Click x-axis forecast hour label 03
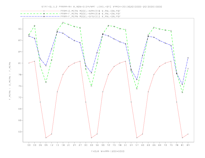 [34, 145]
